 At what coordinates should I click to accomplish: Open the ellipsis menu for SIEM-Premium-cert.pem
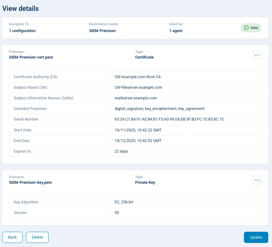click(x=257, y=55)
